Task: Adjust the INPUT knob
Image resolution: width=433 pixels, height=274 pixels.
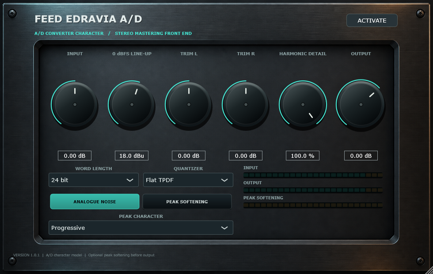Action: (75, 105)
